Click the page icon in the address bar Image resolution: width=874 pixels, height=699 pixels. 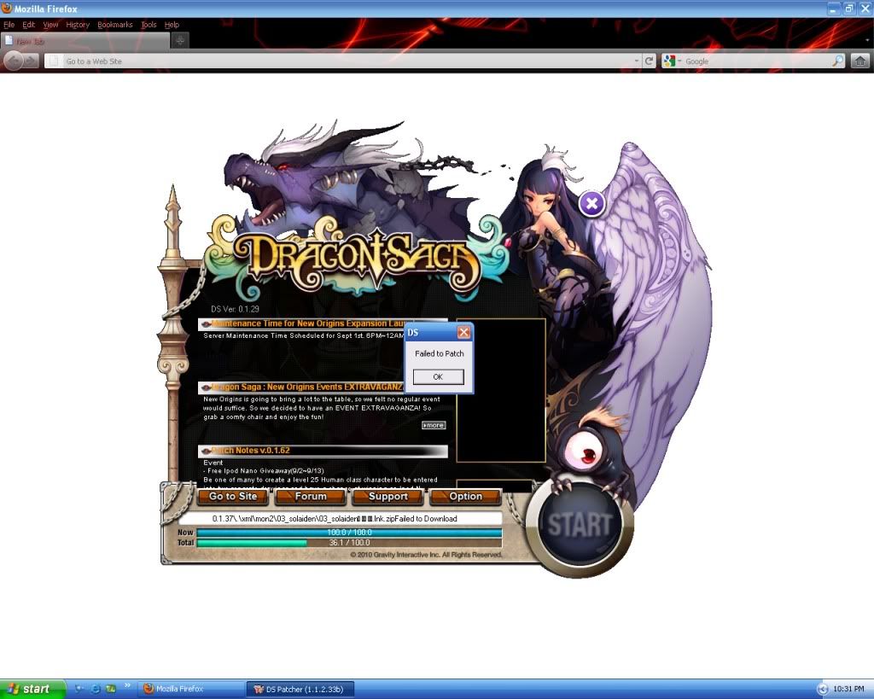point(54,61)
